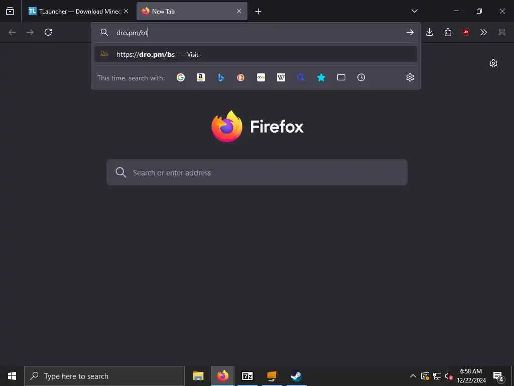Search this time with eBay
514x386 pixels.
pos(261,77)
